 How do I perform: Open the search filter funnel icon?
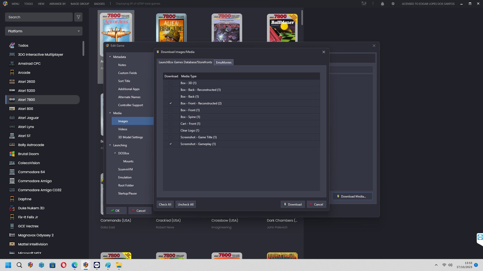pos(78,17)
